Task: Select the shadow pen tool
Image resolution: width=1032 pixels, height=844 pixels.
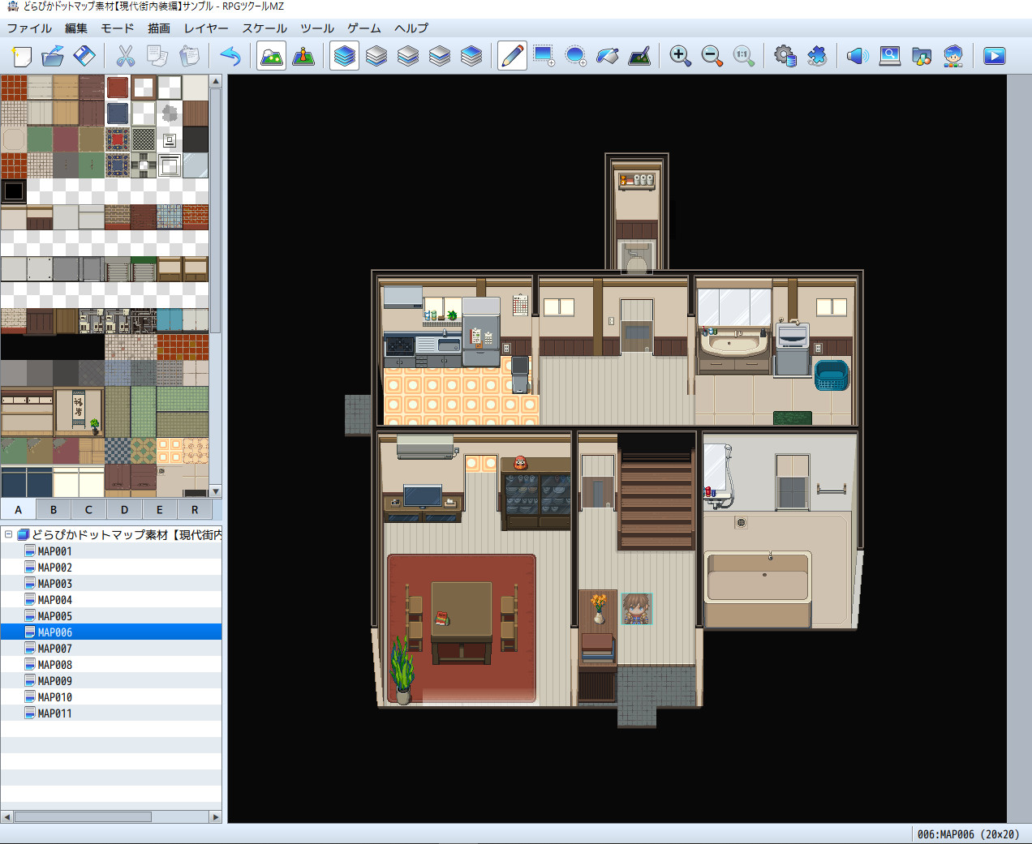Action: (639, 55)
